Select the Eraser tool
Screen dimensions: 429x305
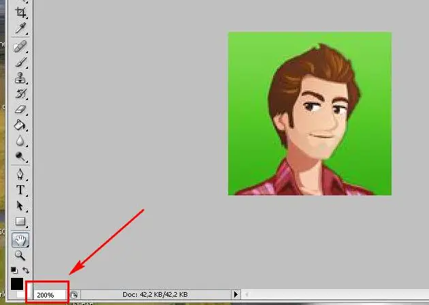[20, 110]
